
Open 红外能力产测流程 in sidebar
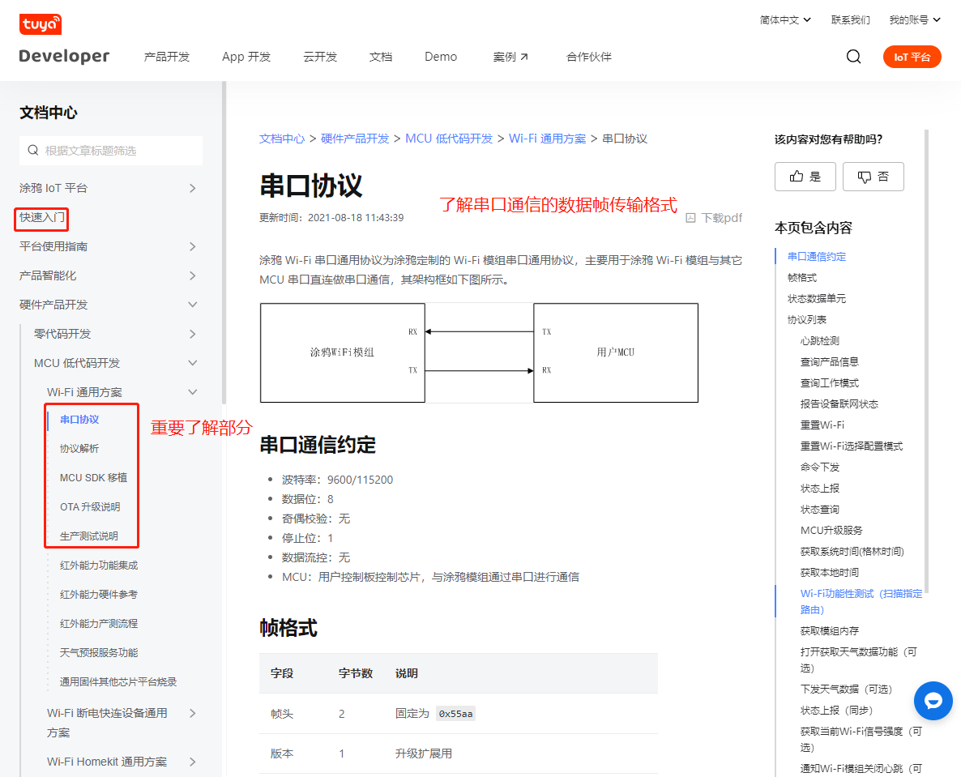(99, 623)
